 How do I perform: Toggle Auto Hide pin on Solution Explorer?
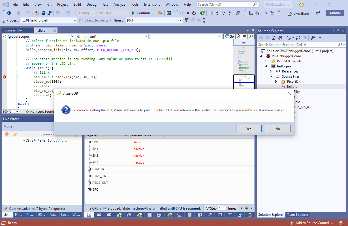338,31
